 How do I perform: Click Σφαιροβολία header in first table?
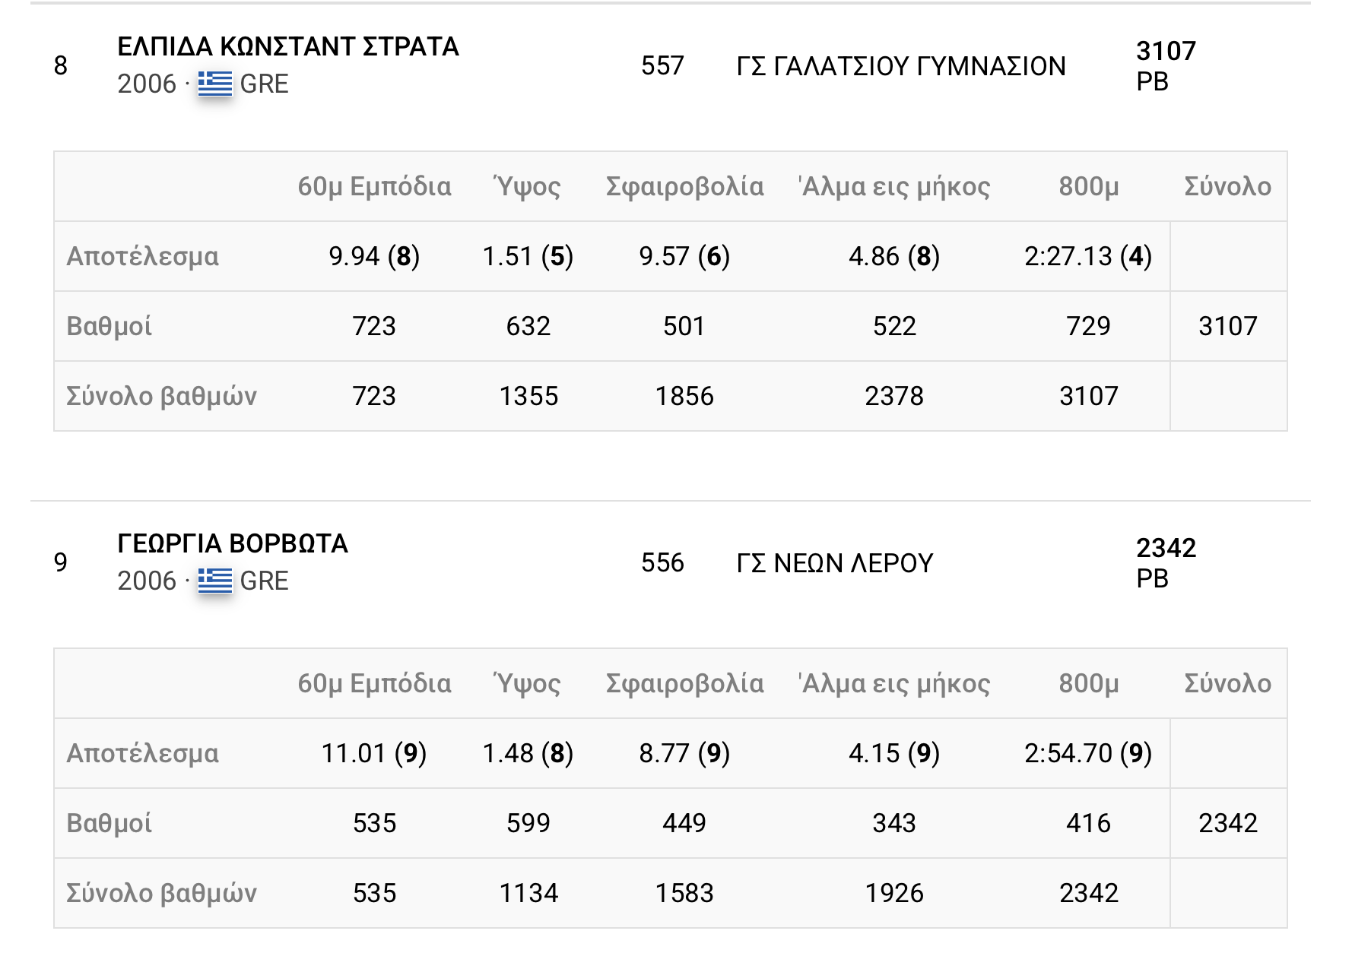point(684,187)
